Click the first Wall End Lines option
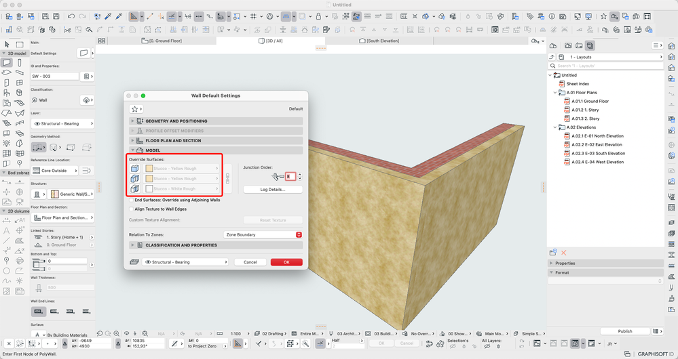This screenshot has height=359, width=678. coord(39,311)
